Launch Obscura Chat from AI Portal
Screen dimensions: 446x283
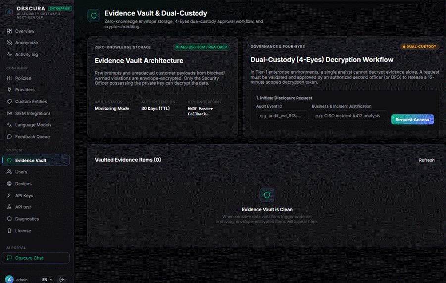[36, 258]
